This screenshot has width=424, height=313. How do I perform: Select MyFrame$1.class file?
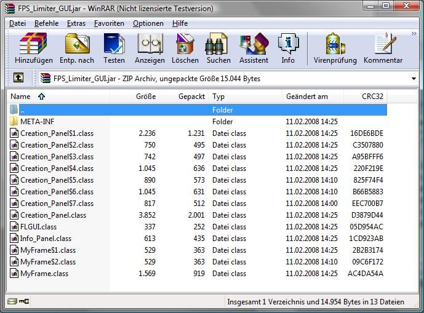tap(198, 250)
